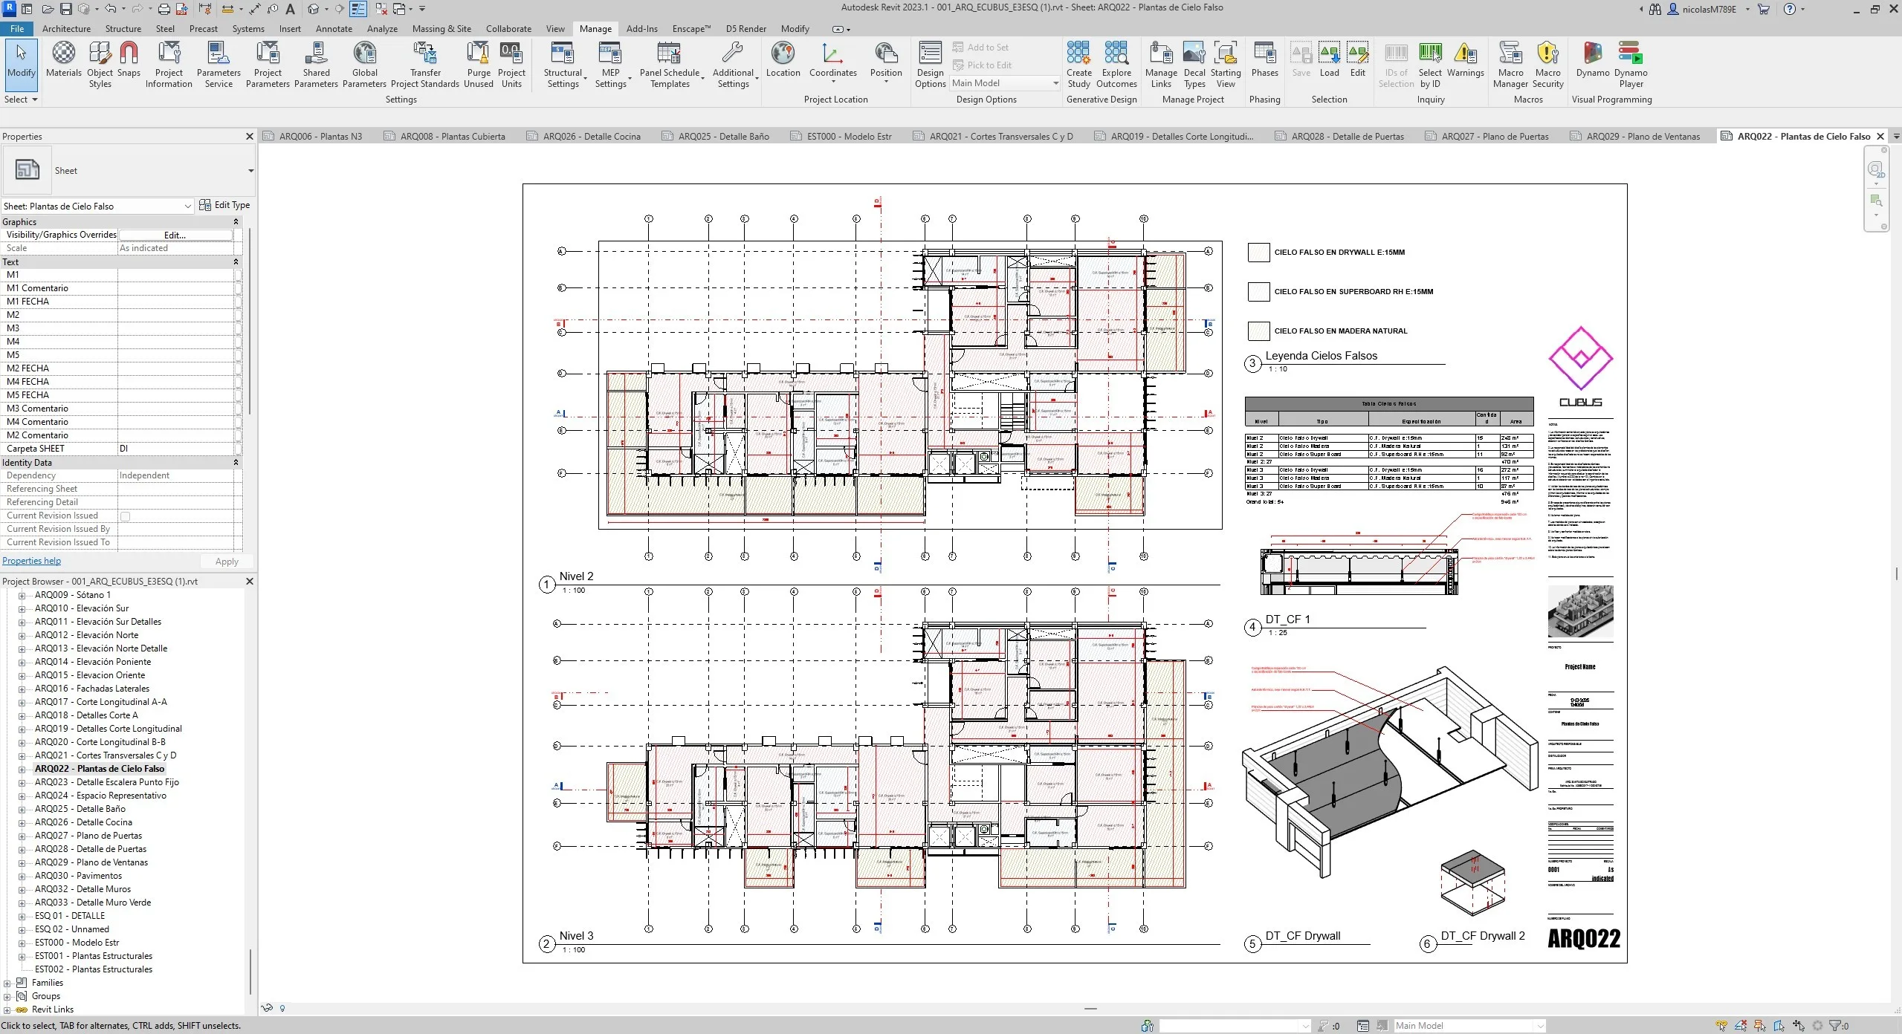Set the Starting View
The width and height of the screenshot is (1902, 1034).
(1226, 65)
